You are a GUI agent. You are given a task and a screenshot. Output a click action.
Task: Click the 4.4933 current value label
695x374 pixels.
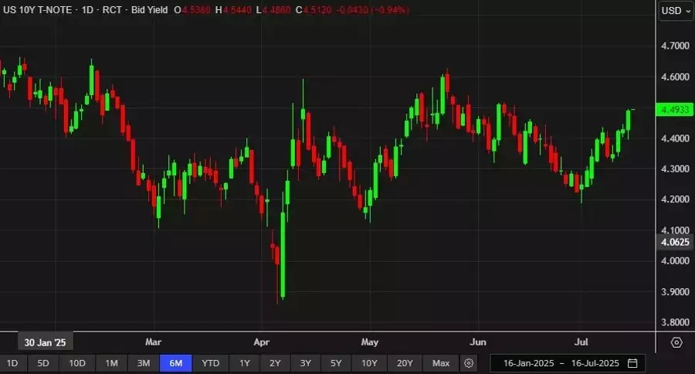tap(675, 110)
